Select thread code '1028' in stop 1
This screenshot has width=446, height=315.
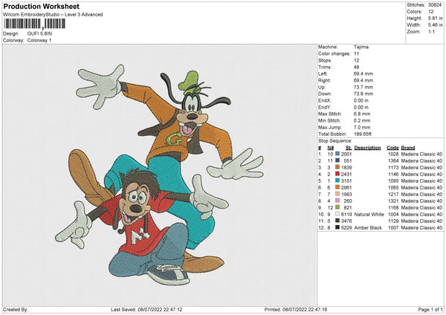(x=393, y=154)
